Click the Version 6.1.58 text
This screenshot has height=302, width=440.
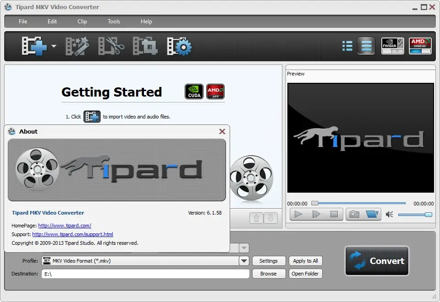(205, 213)
